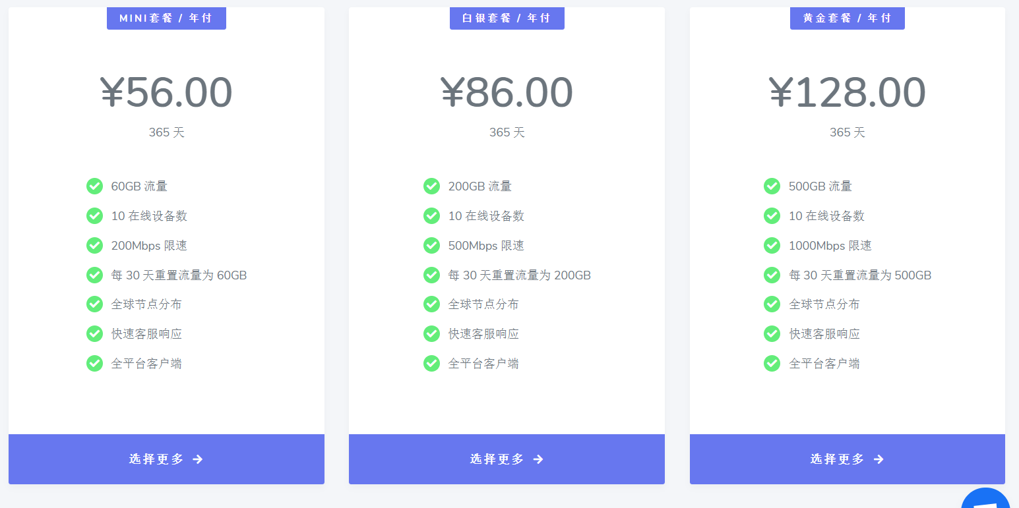The width and height of the screenshot is (1019, 508).
Task: Select the MINI套餐 / 年付 plan label
Action: (166, 18)
